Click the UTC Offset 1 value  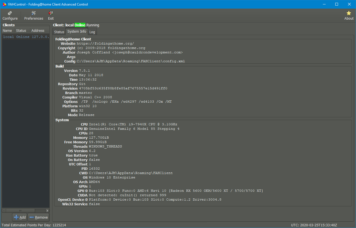point(90,164)
